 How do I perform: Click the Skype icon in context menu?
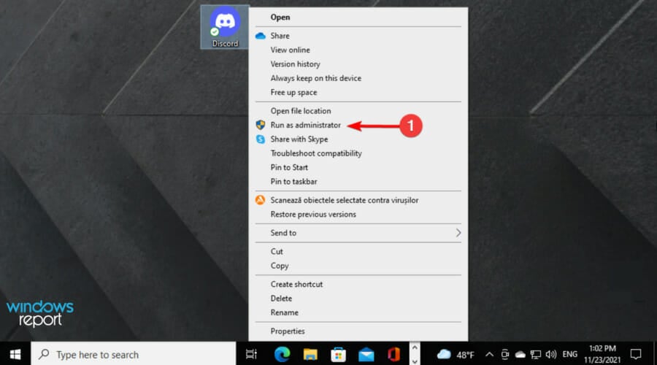pyautogui.click(x=260, y=139)
